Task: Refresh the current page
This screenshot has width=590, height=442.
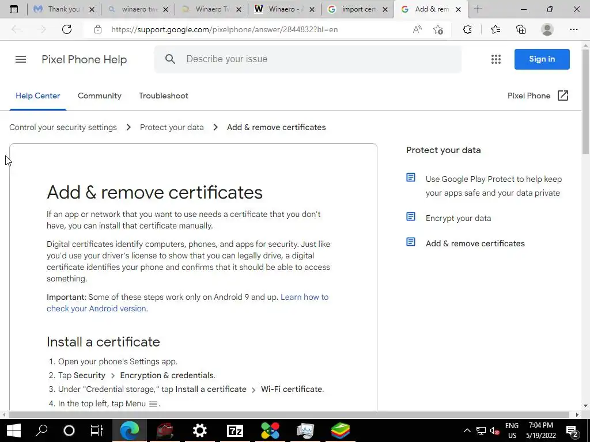Action: coord(67,29)
